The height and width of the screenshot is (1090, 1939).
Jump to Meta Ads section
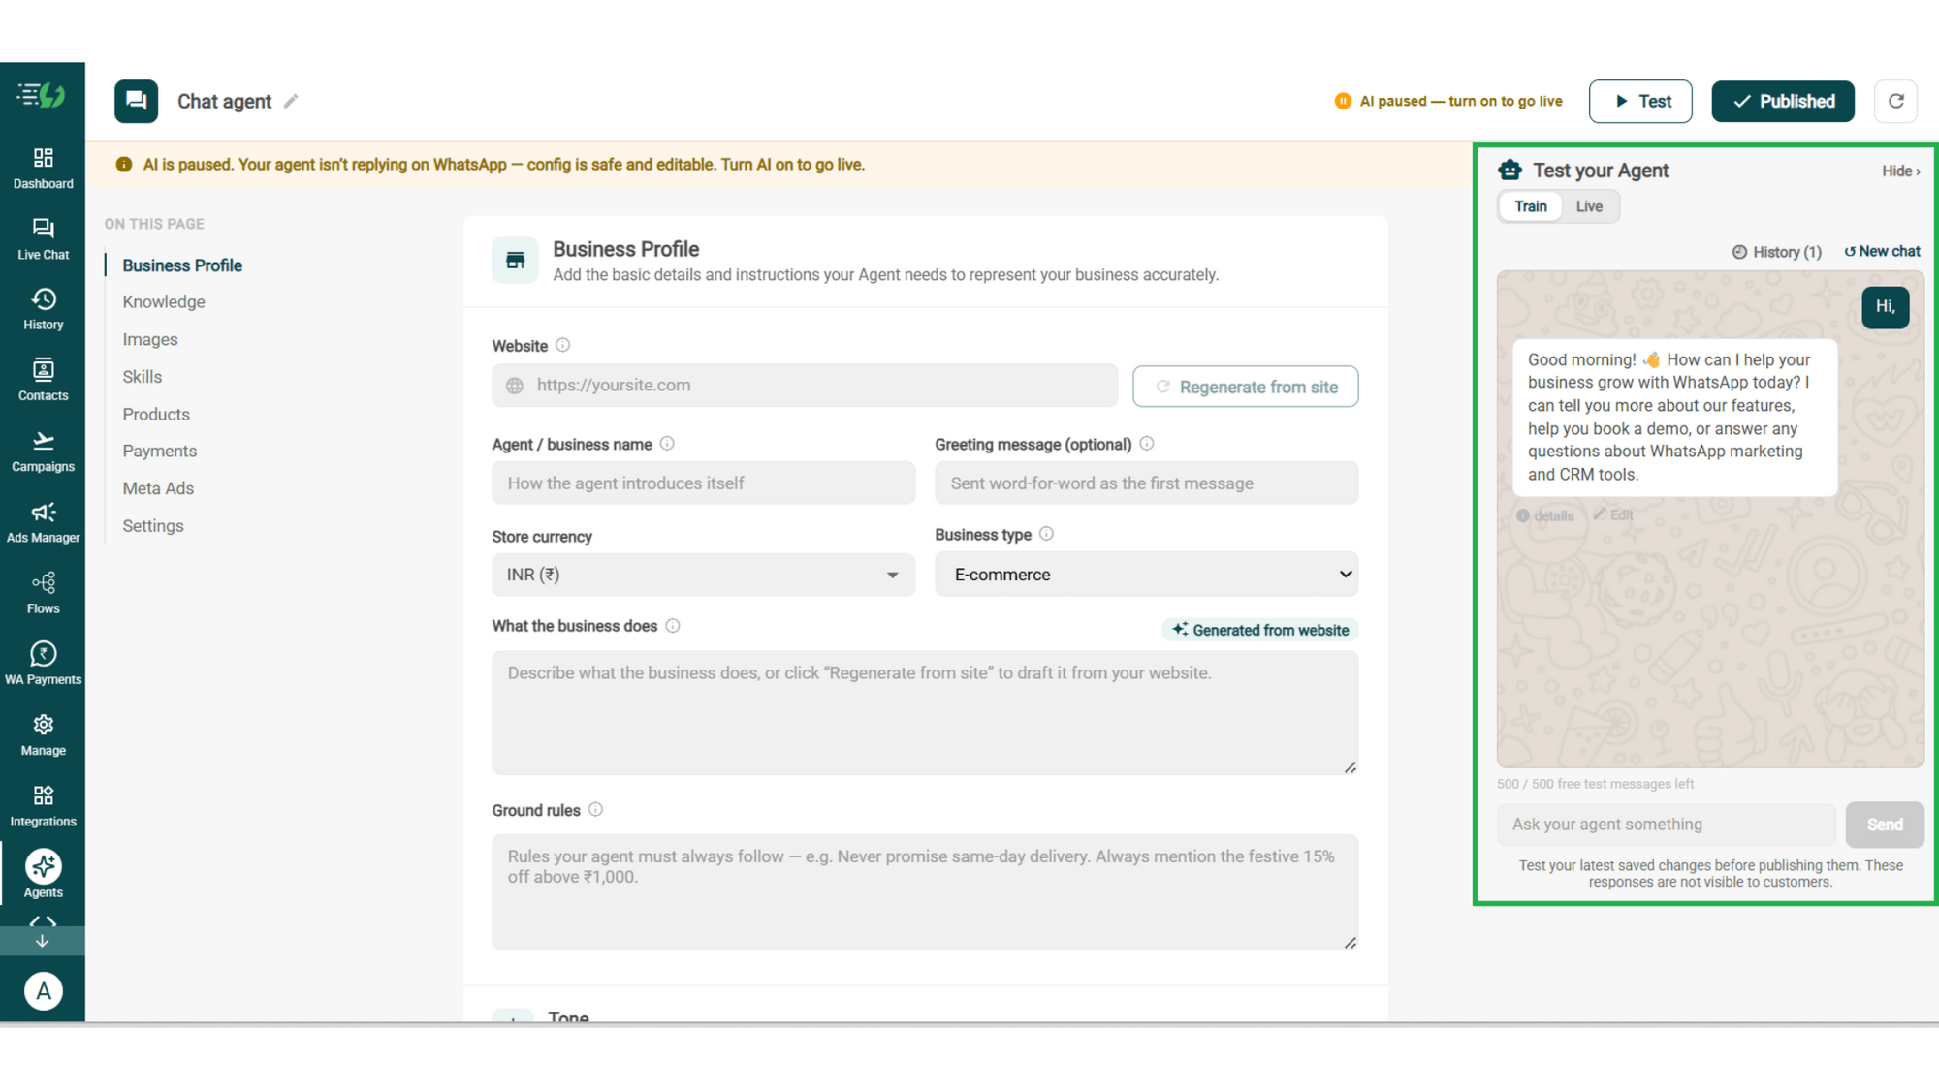pyautogui.click(x=158, y=488)
